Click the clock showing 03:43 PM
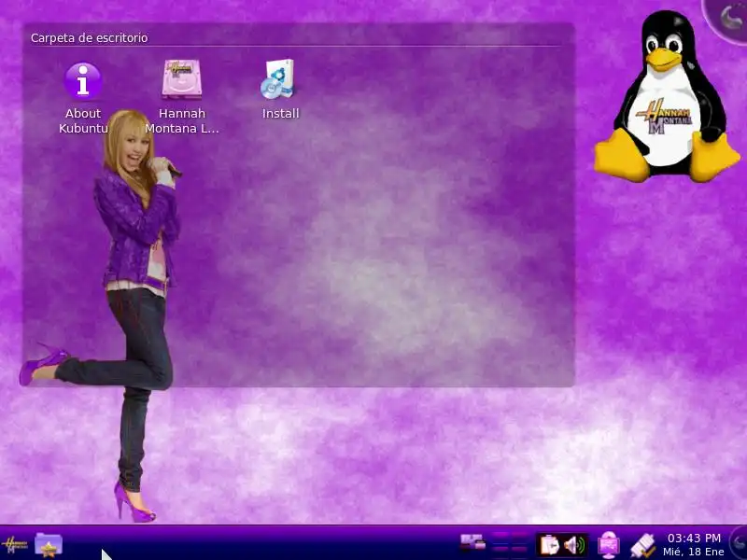 tap(694, 545)
